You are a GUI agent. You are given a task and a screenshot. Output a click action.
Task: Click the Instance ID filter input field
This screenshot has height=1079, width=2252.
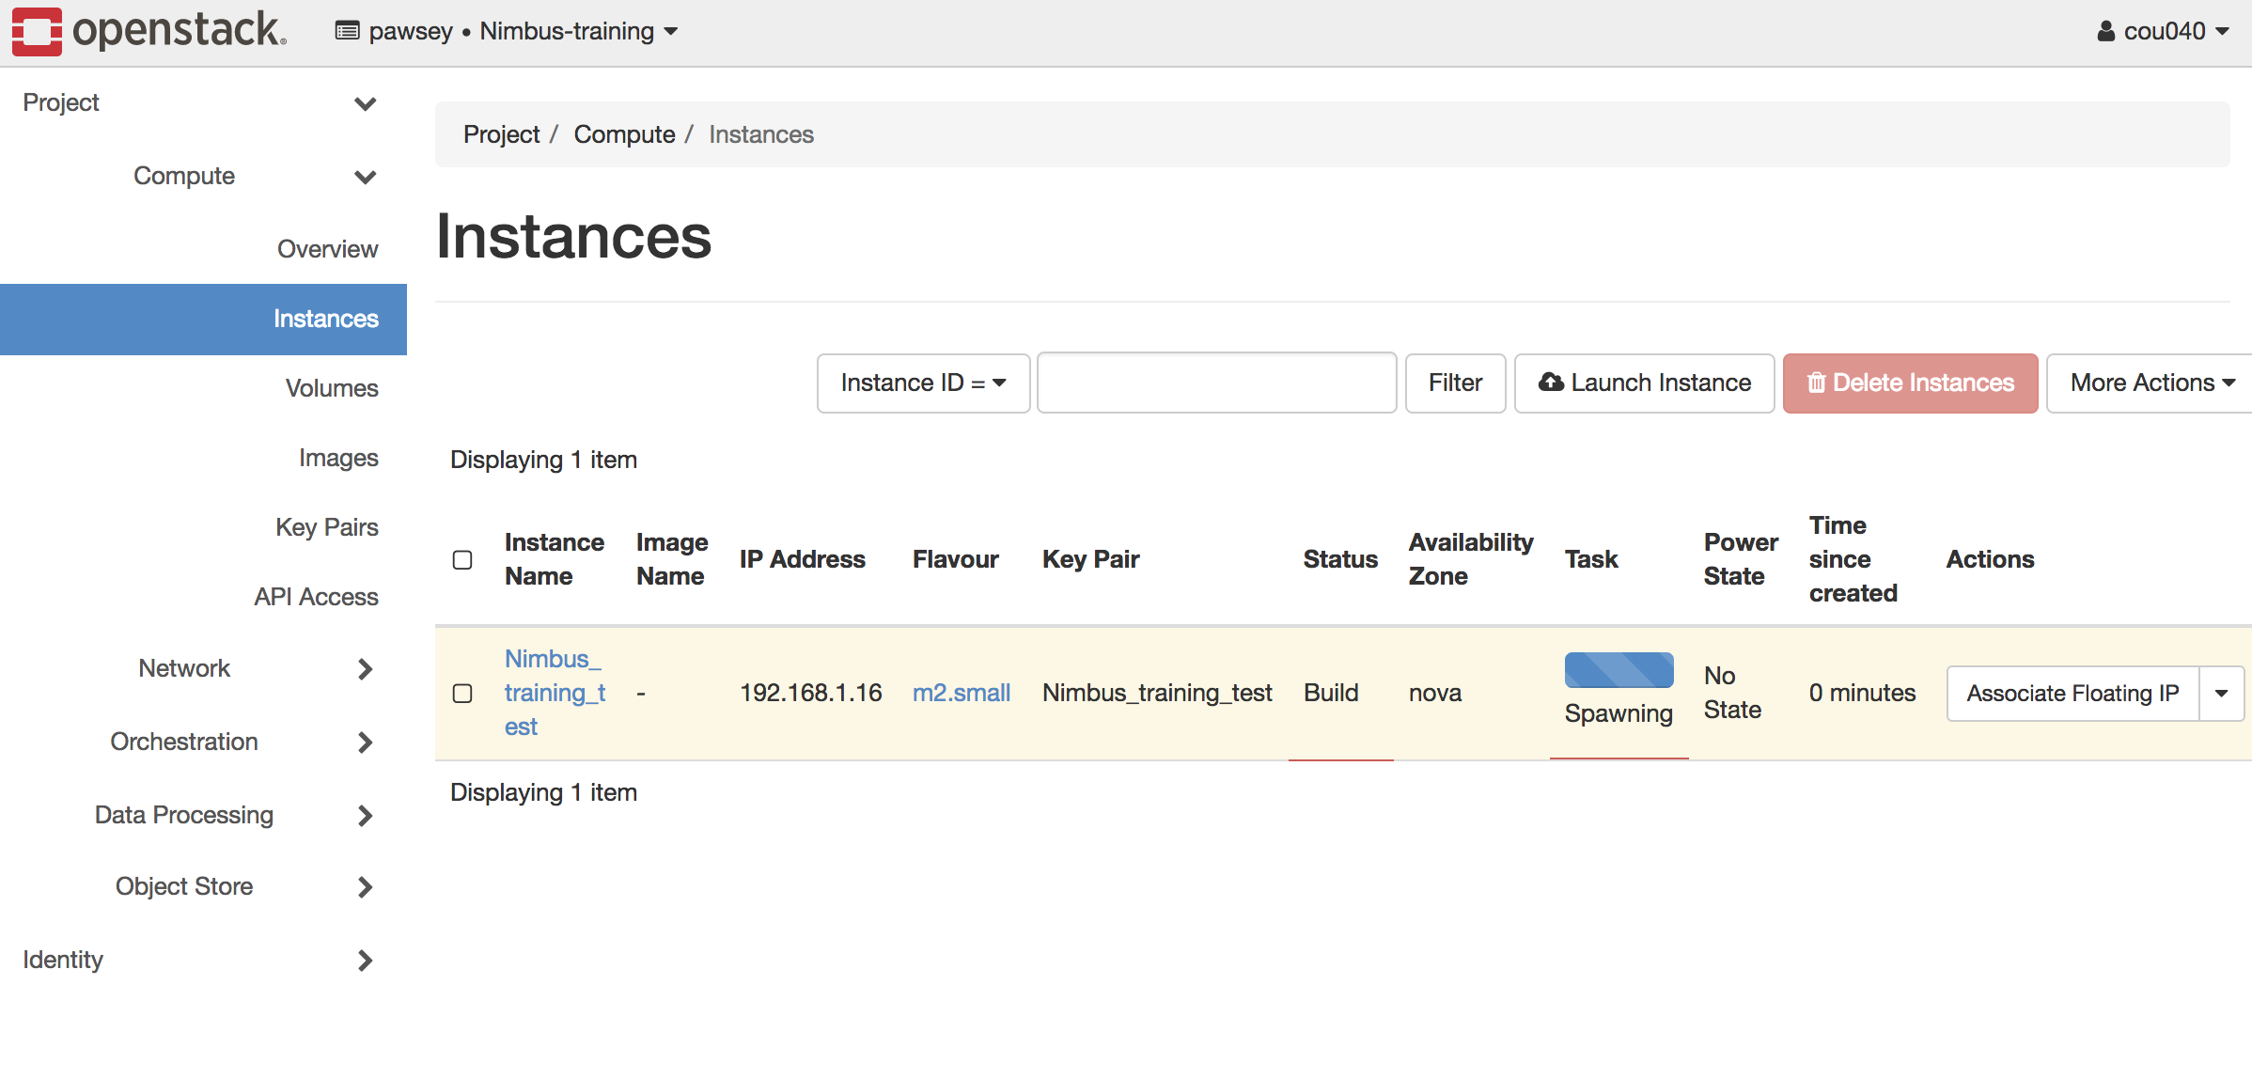(x=1213, y=383)
